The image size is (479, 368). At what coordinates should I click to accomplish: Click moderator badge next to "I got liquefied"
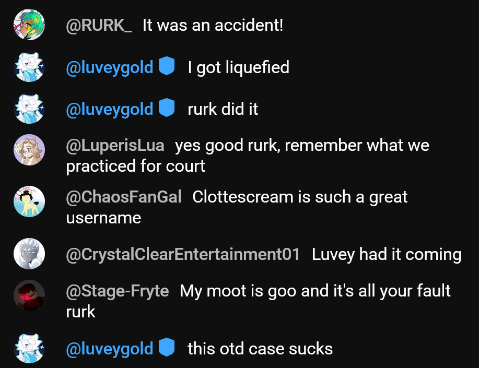[166, 67]
